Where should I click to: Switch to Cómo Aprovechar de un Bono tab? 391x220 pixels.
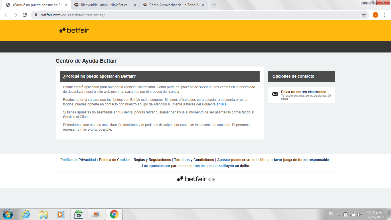[171, 5]
